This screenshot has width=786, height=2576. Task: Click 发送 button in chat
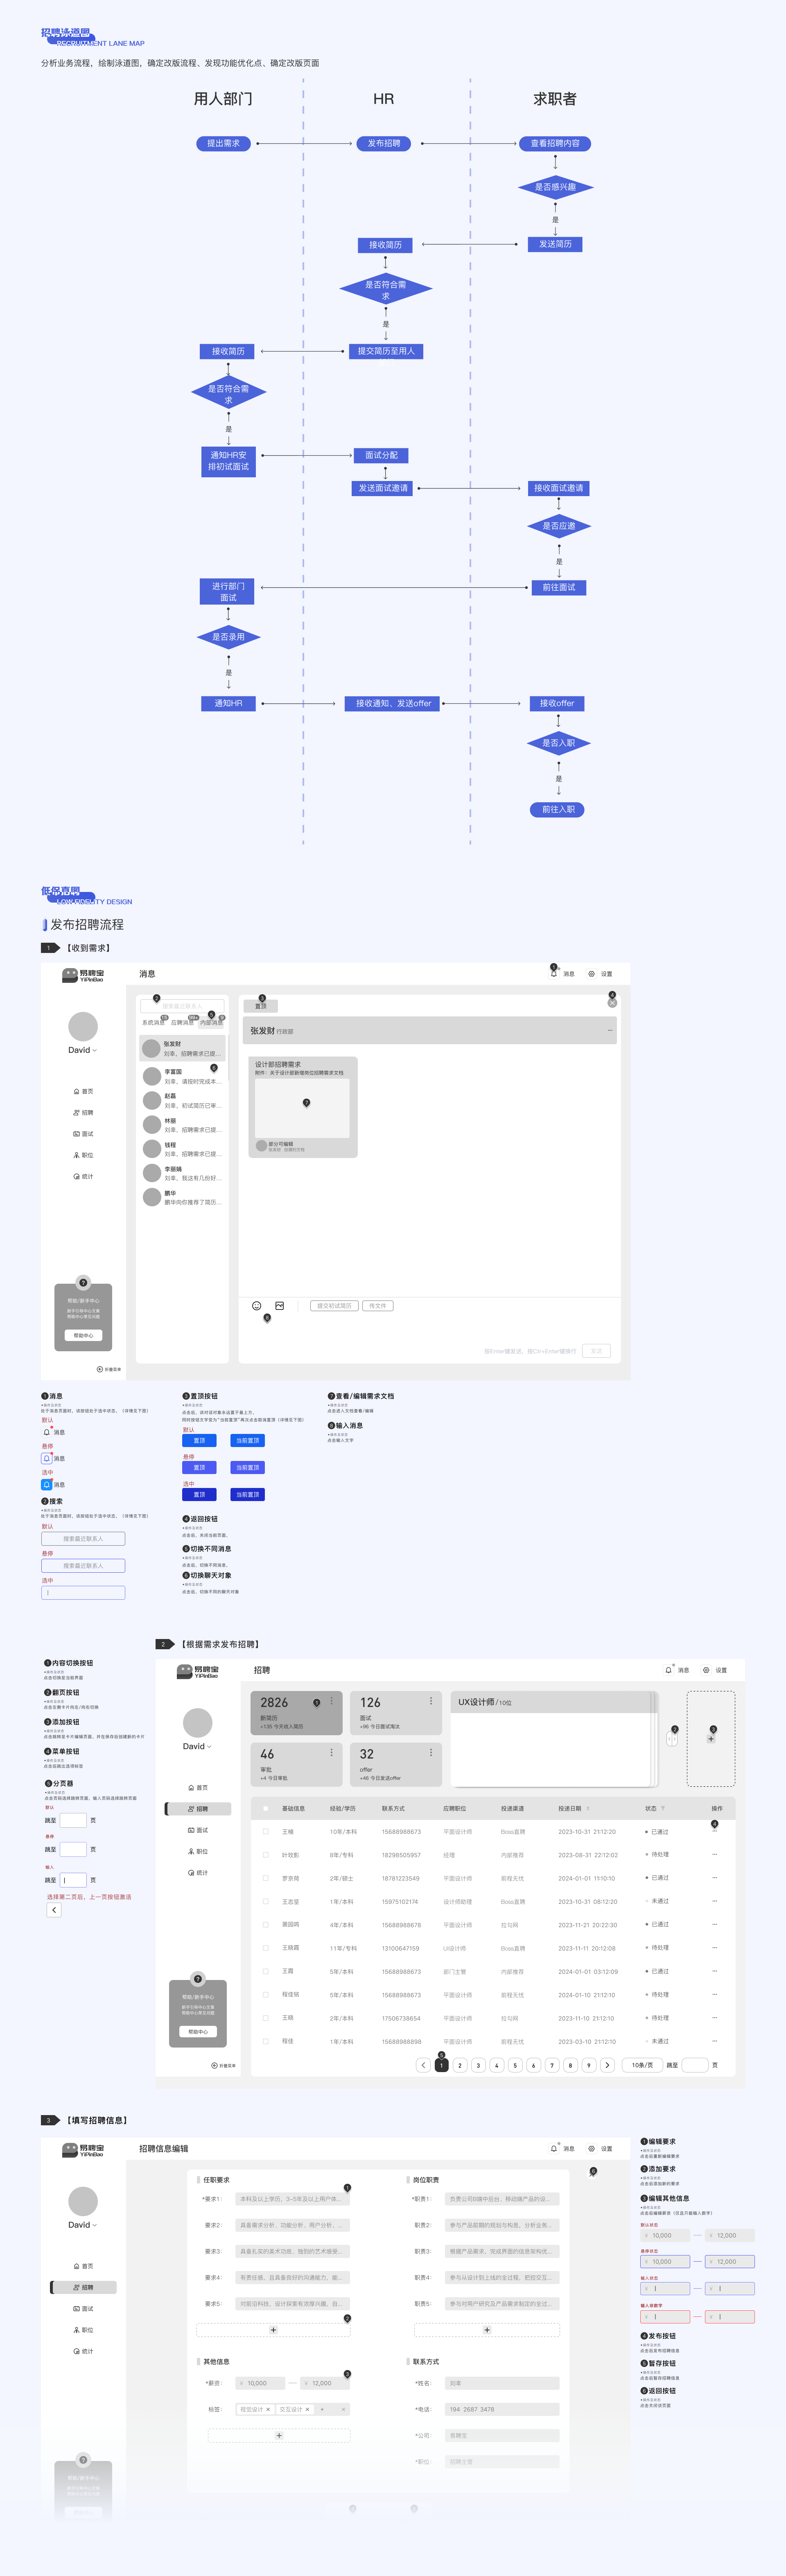click(x=596, y=1351)
